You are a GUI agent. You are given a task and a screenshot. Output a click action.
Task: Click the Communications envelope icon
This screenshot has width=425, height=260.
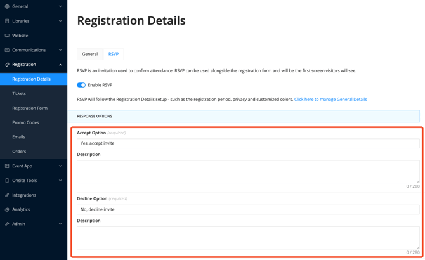click(x=7, y=50)
